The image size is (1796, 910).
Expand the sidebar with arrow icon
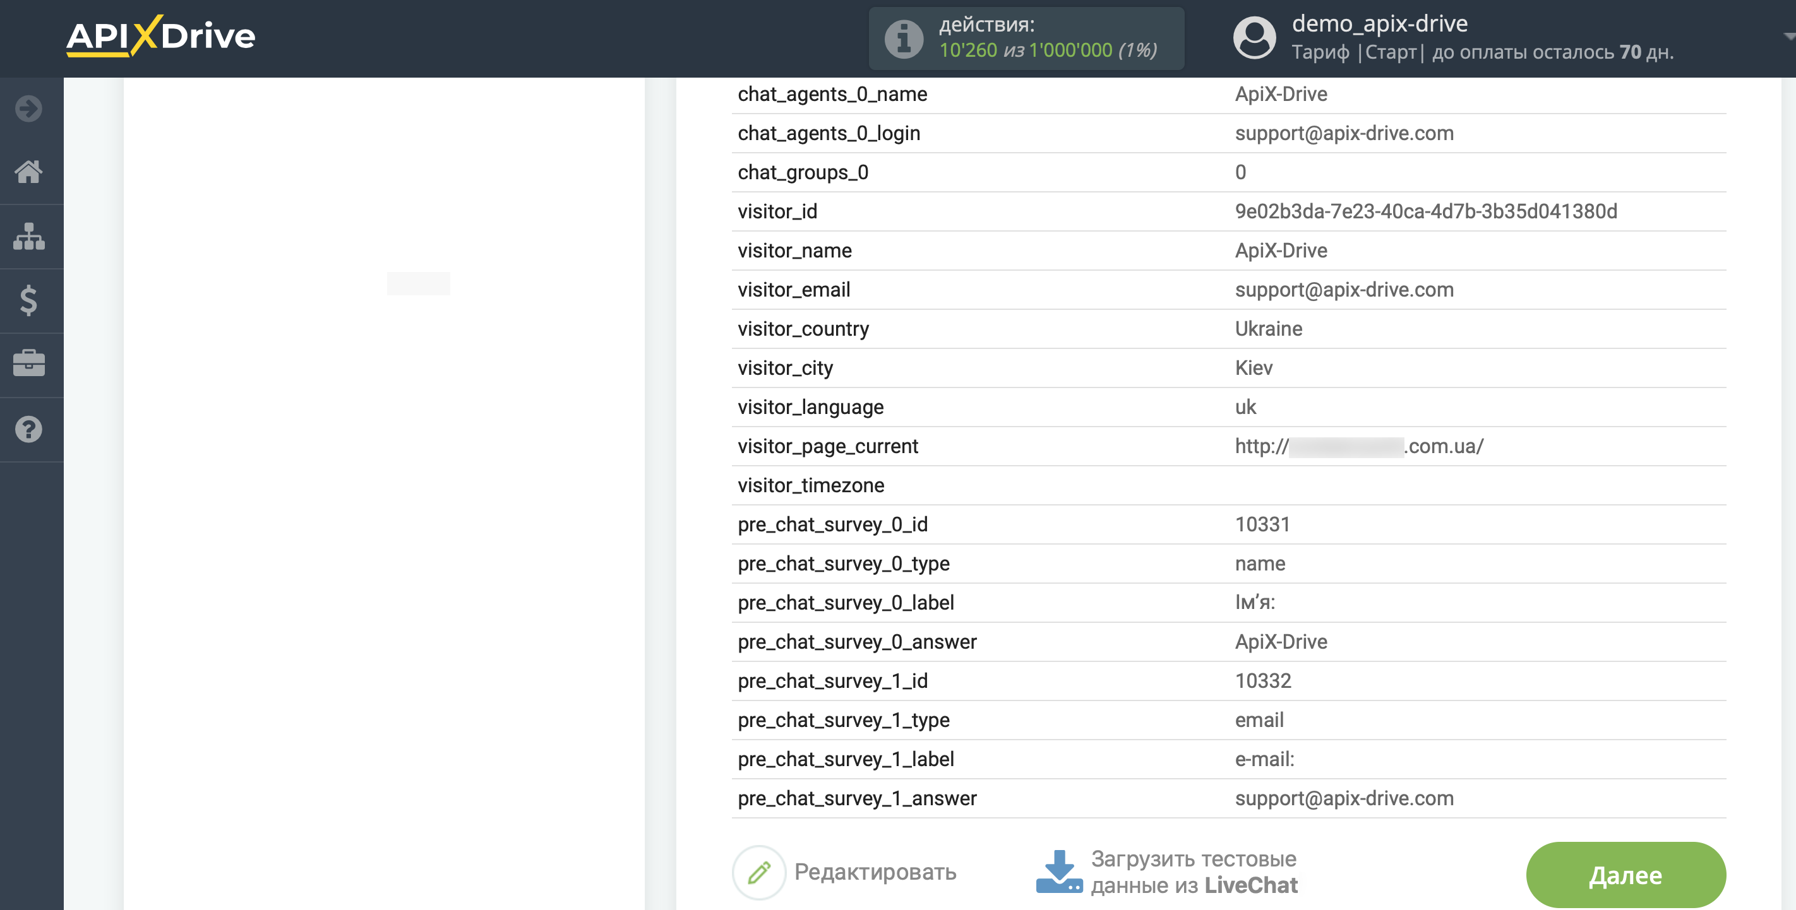28,109
